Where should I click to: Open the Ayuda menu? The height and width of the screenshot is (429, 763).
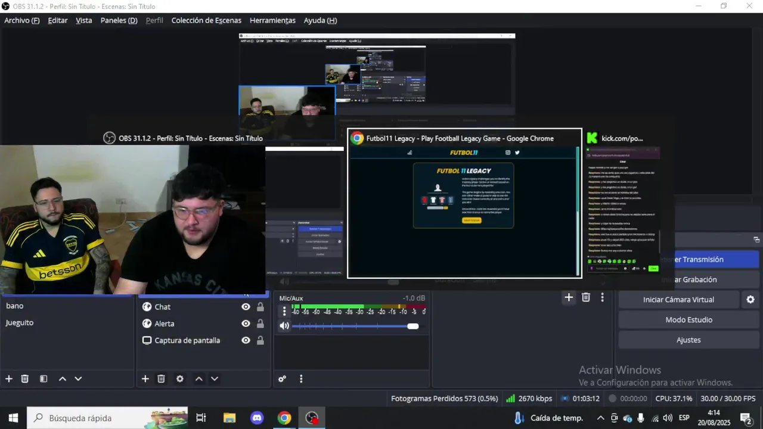(x=320, y=20)
